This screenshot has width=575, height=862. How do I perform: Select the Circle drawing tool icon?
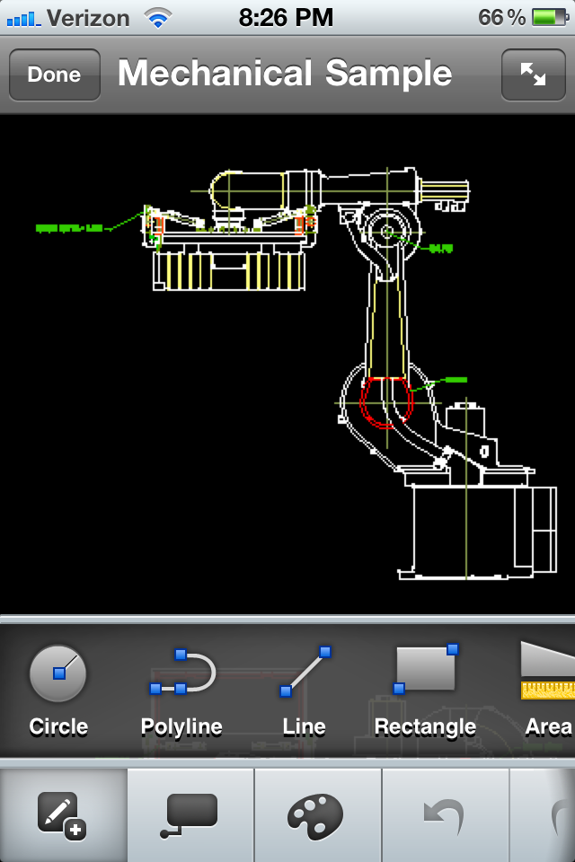(58, 673)
